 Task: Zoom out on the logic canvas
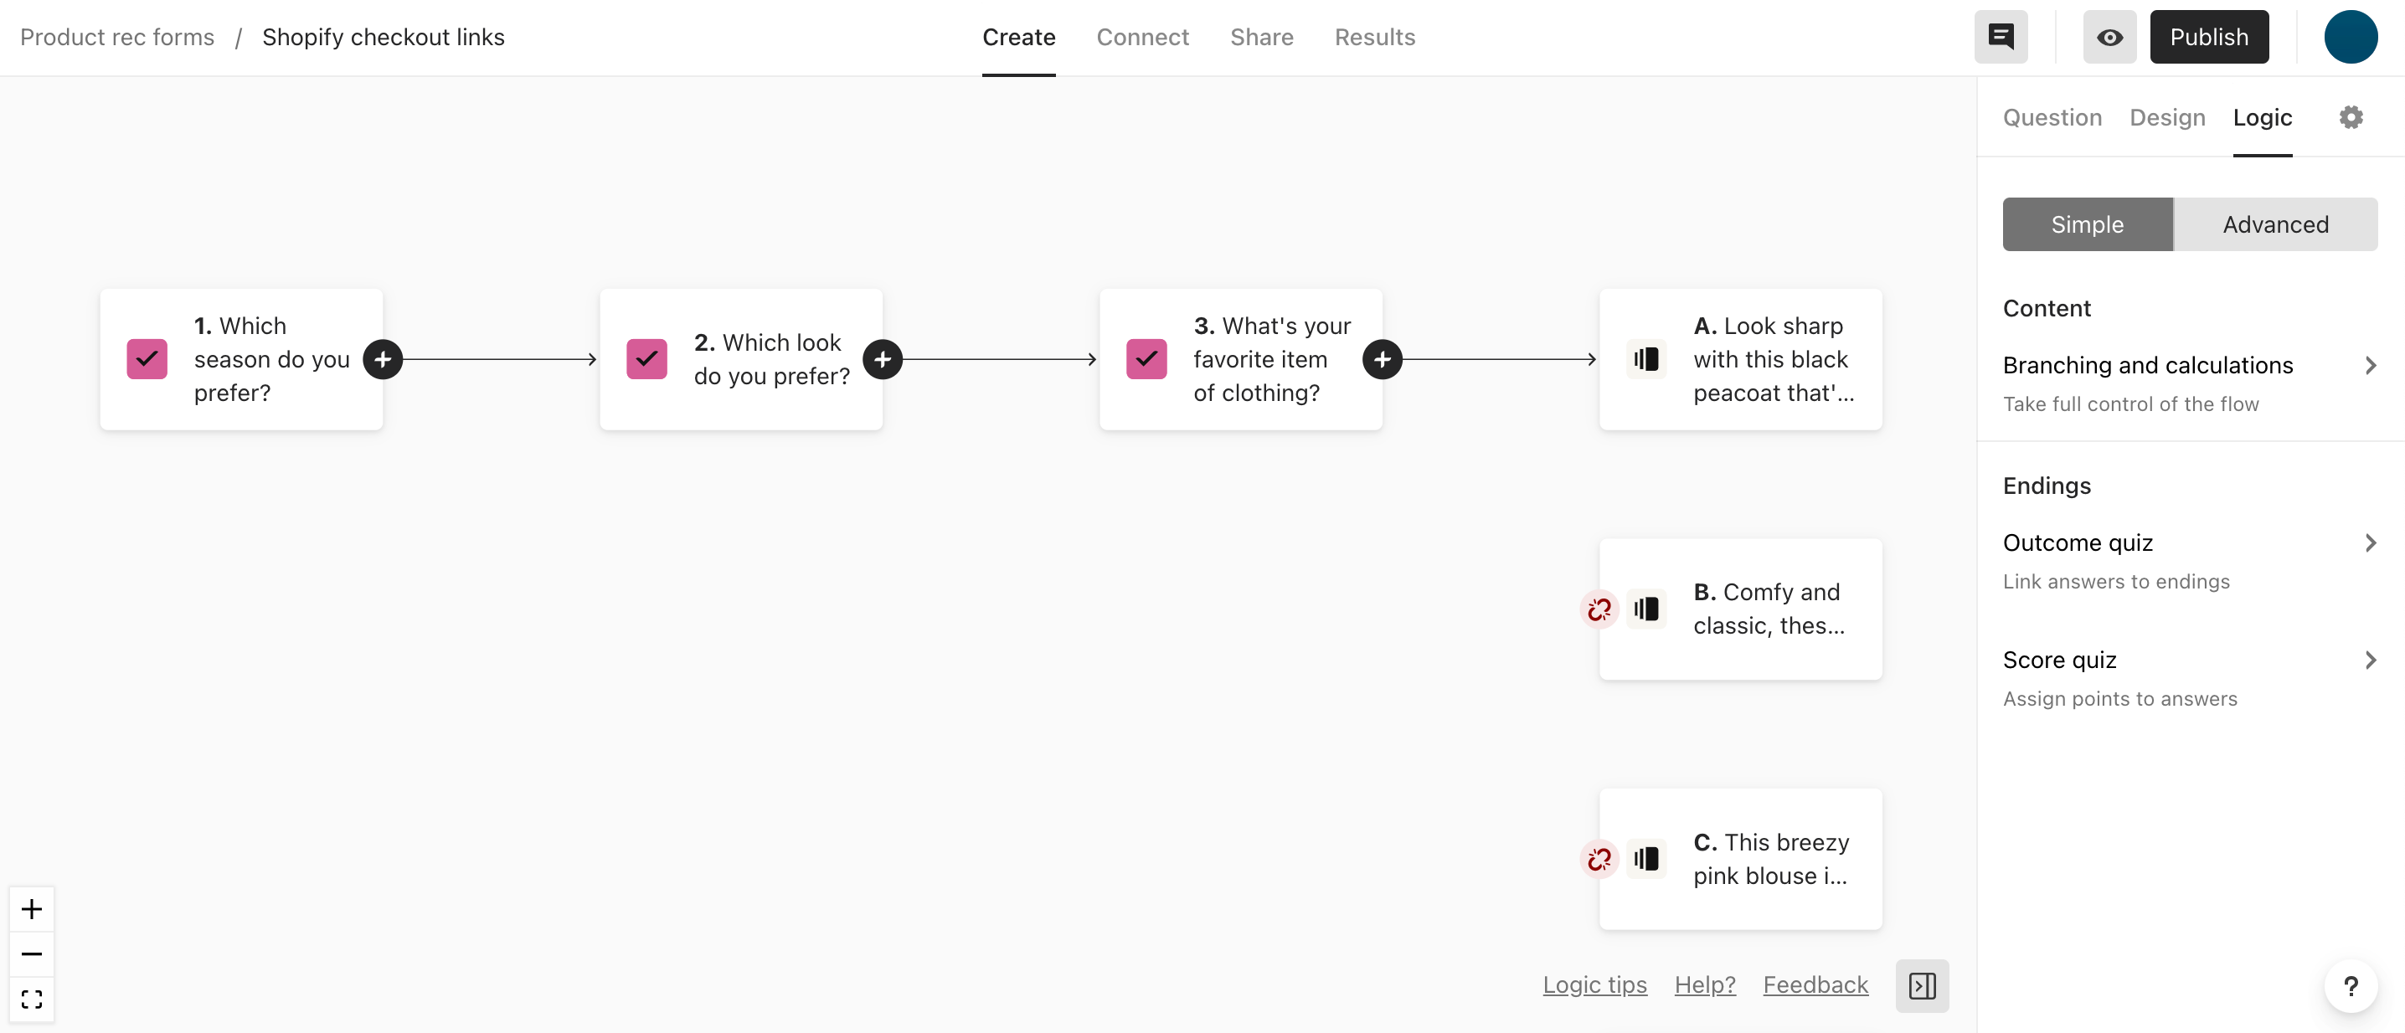[32, 953]
